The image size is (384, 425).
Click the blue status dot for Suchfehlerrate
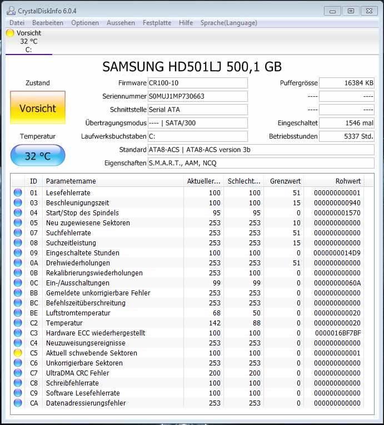18,233
